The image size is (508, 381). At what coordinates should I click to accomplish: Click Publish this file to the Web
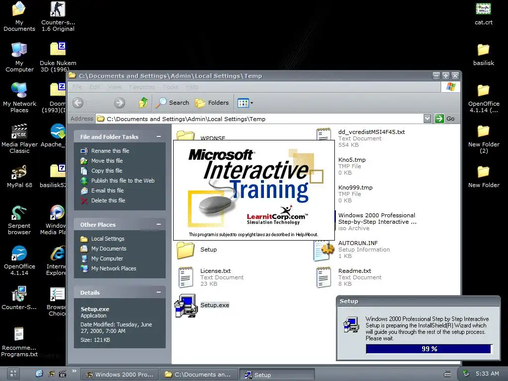click(123, 181)
